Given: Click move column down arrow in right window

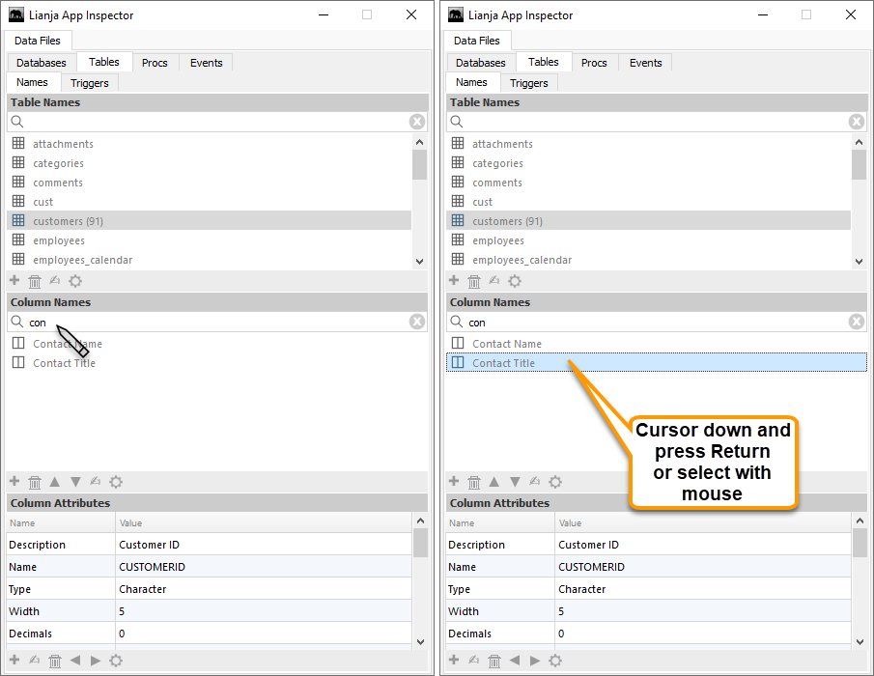Looking at the screenshot, I should click(x=515, y=482).
